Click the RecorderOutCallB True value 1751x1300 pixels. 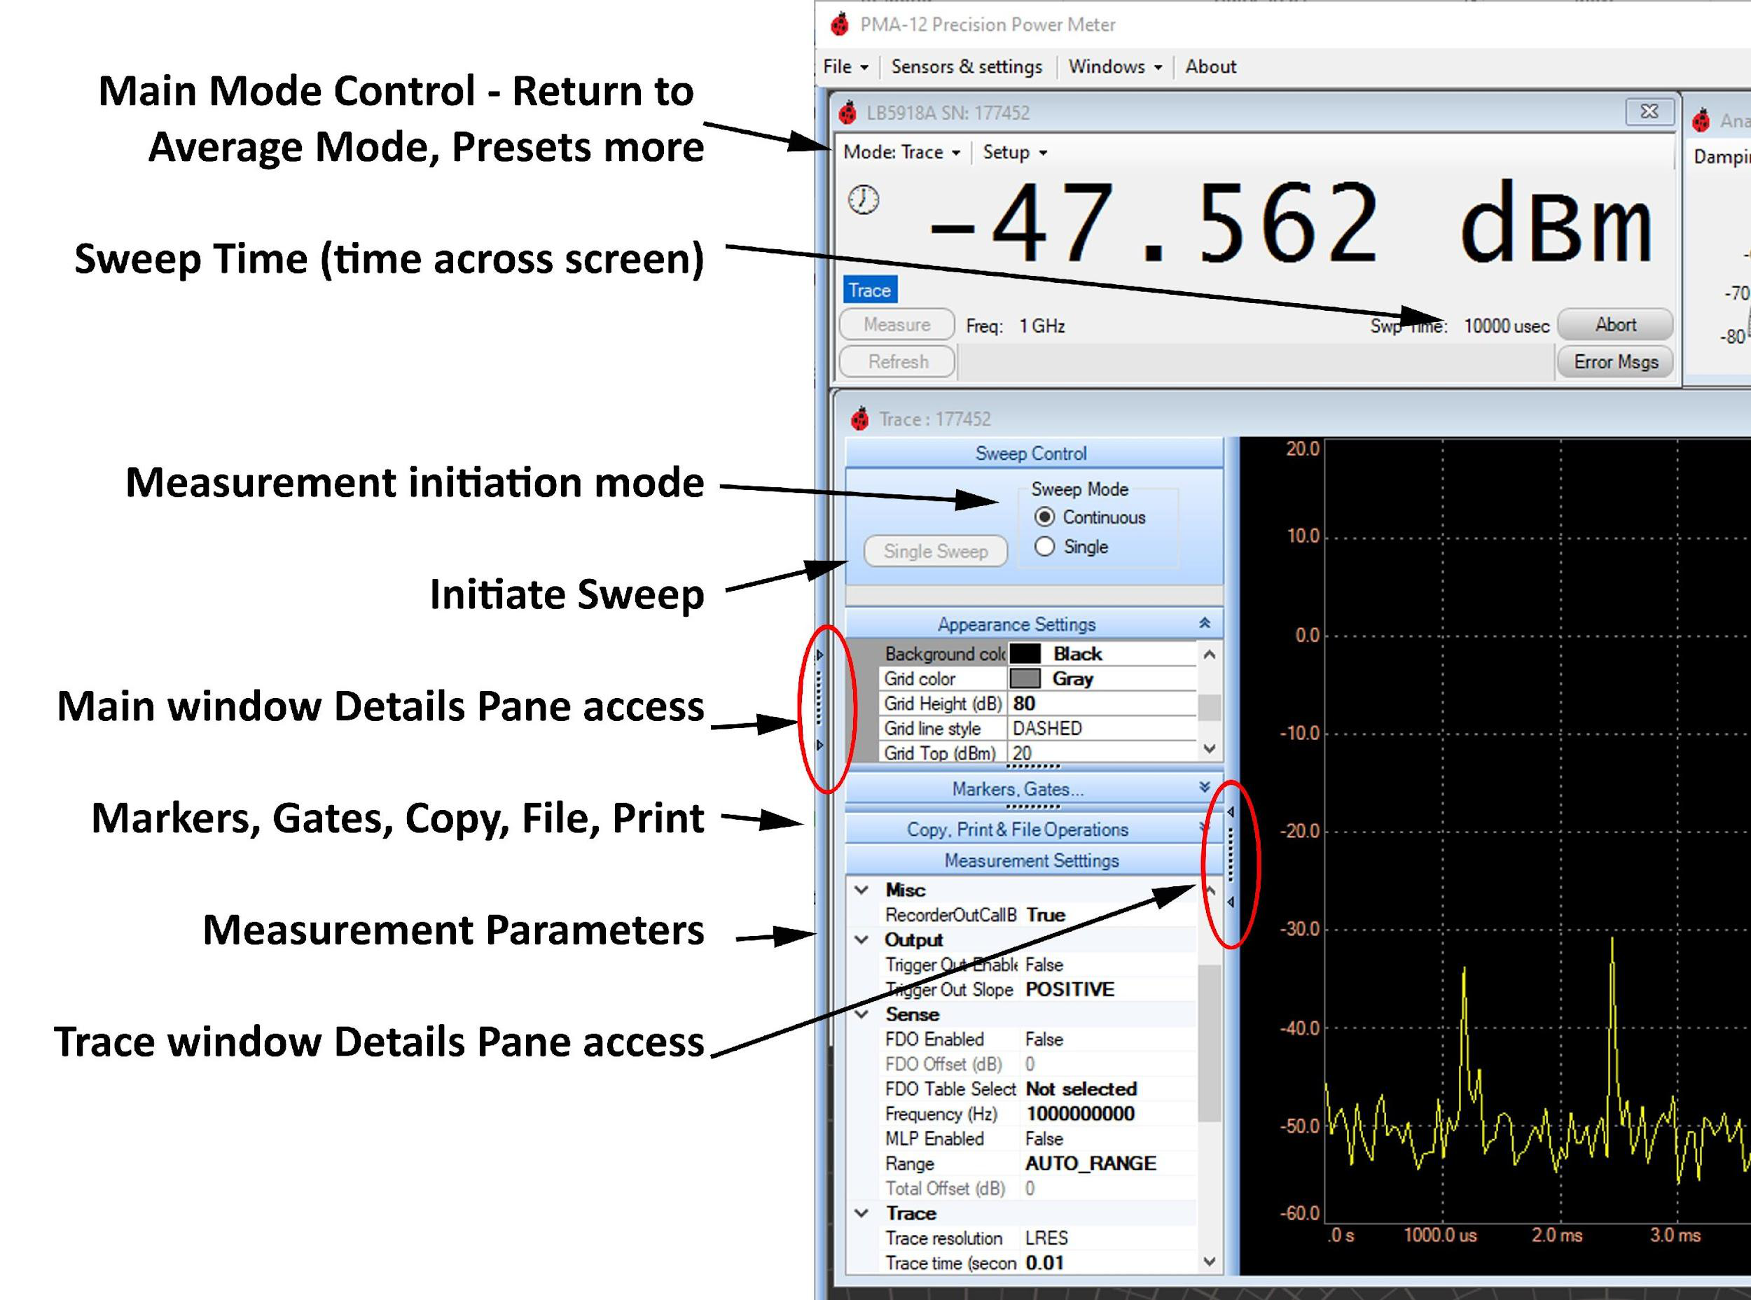click(x=1109, y=915)
